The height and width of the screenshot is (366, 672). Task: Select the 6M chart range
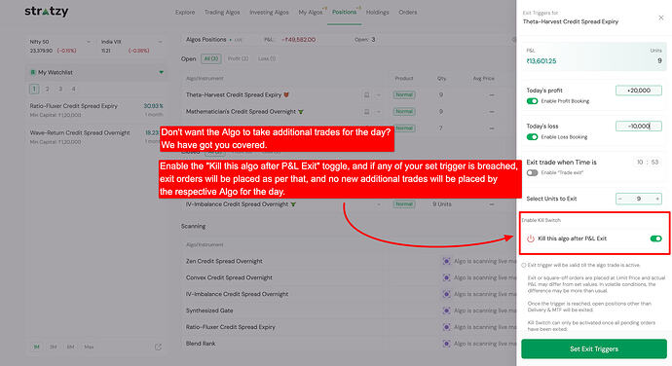point(71,347)
